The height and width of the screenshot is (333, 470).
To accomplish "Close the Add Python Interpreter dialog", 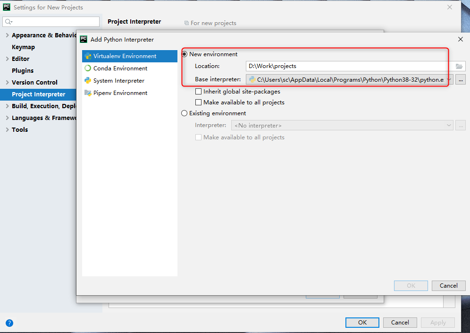I will click(x=461, y=39).
